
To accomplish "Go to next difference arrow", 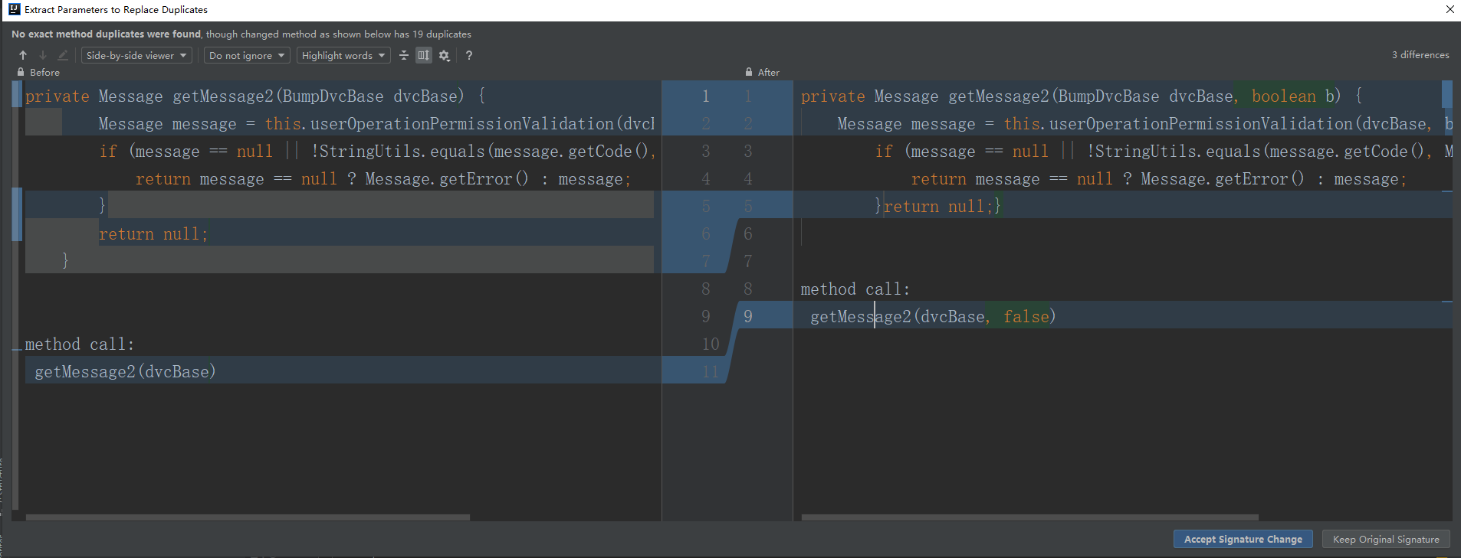I will (43, 55).
